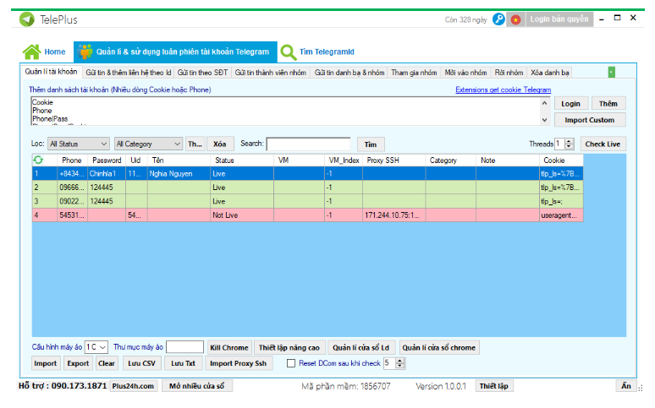Click the Home house icon
The image size is (655, 408).
[x=32, y=52]
